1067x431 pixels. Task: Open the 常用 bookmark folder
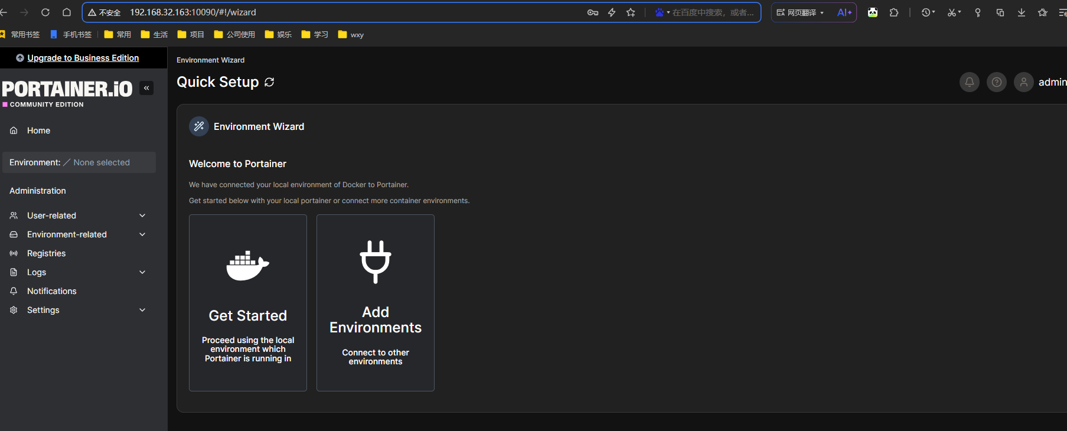(118, 35)
